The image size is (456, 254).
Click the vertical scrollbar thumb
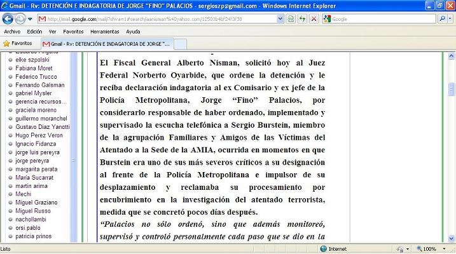pyautogui.click(x=451, y=89)
